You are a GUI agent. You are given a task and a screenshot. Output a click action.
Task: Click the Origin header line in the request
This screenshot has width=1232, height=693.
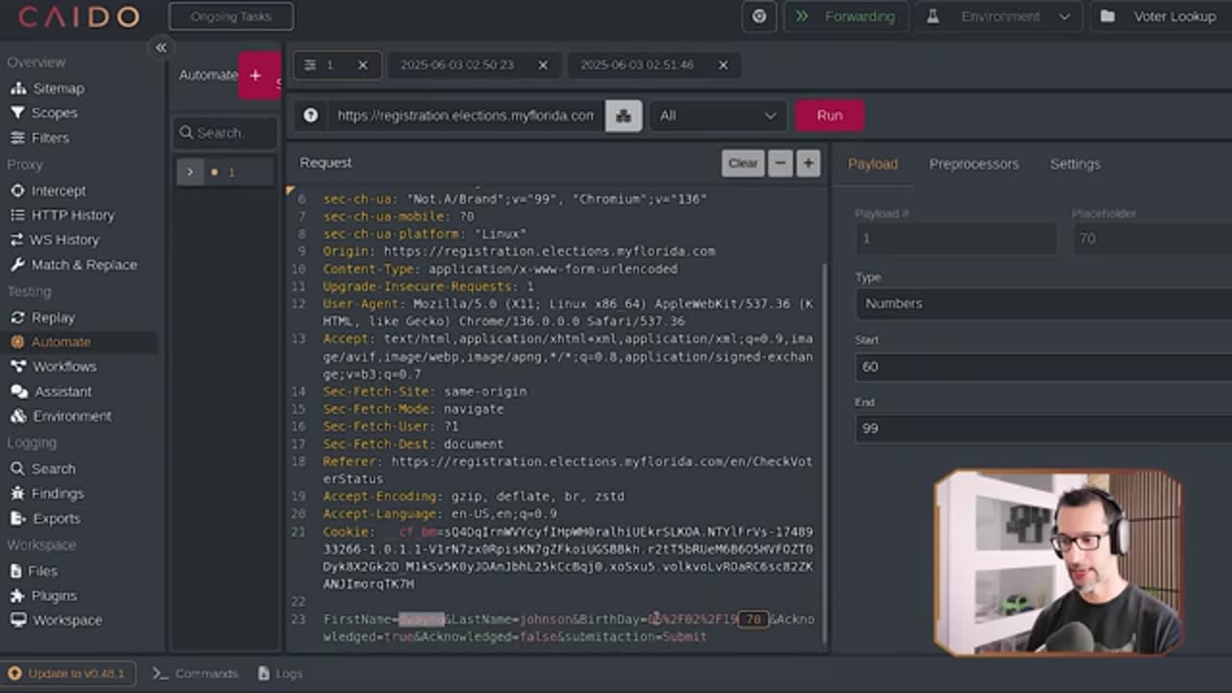click(x=519, y=251)
